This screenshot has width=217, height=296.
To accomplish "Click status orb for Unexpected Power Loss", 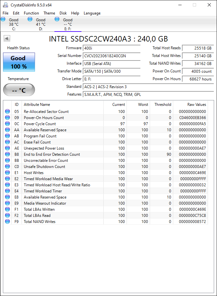I will [7, 148].
